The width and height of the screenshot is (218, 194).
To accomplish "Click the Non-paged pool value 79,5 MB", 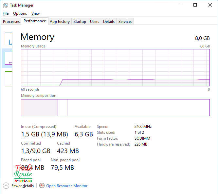I will pos(62,168).
